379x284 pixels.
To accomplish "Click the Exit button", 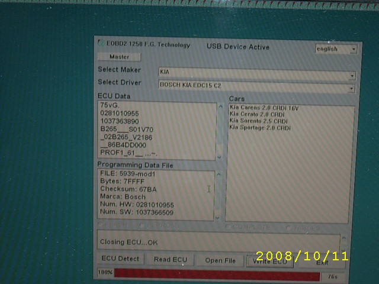I will (322, 263).
